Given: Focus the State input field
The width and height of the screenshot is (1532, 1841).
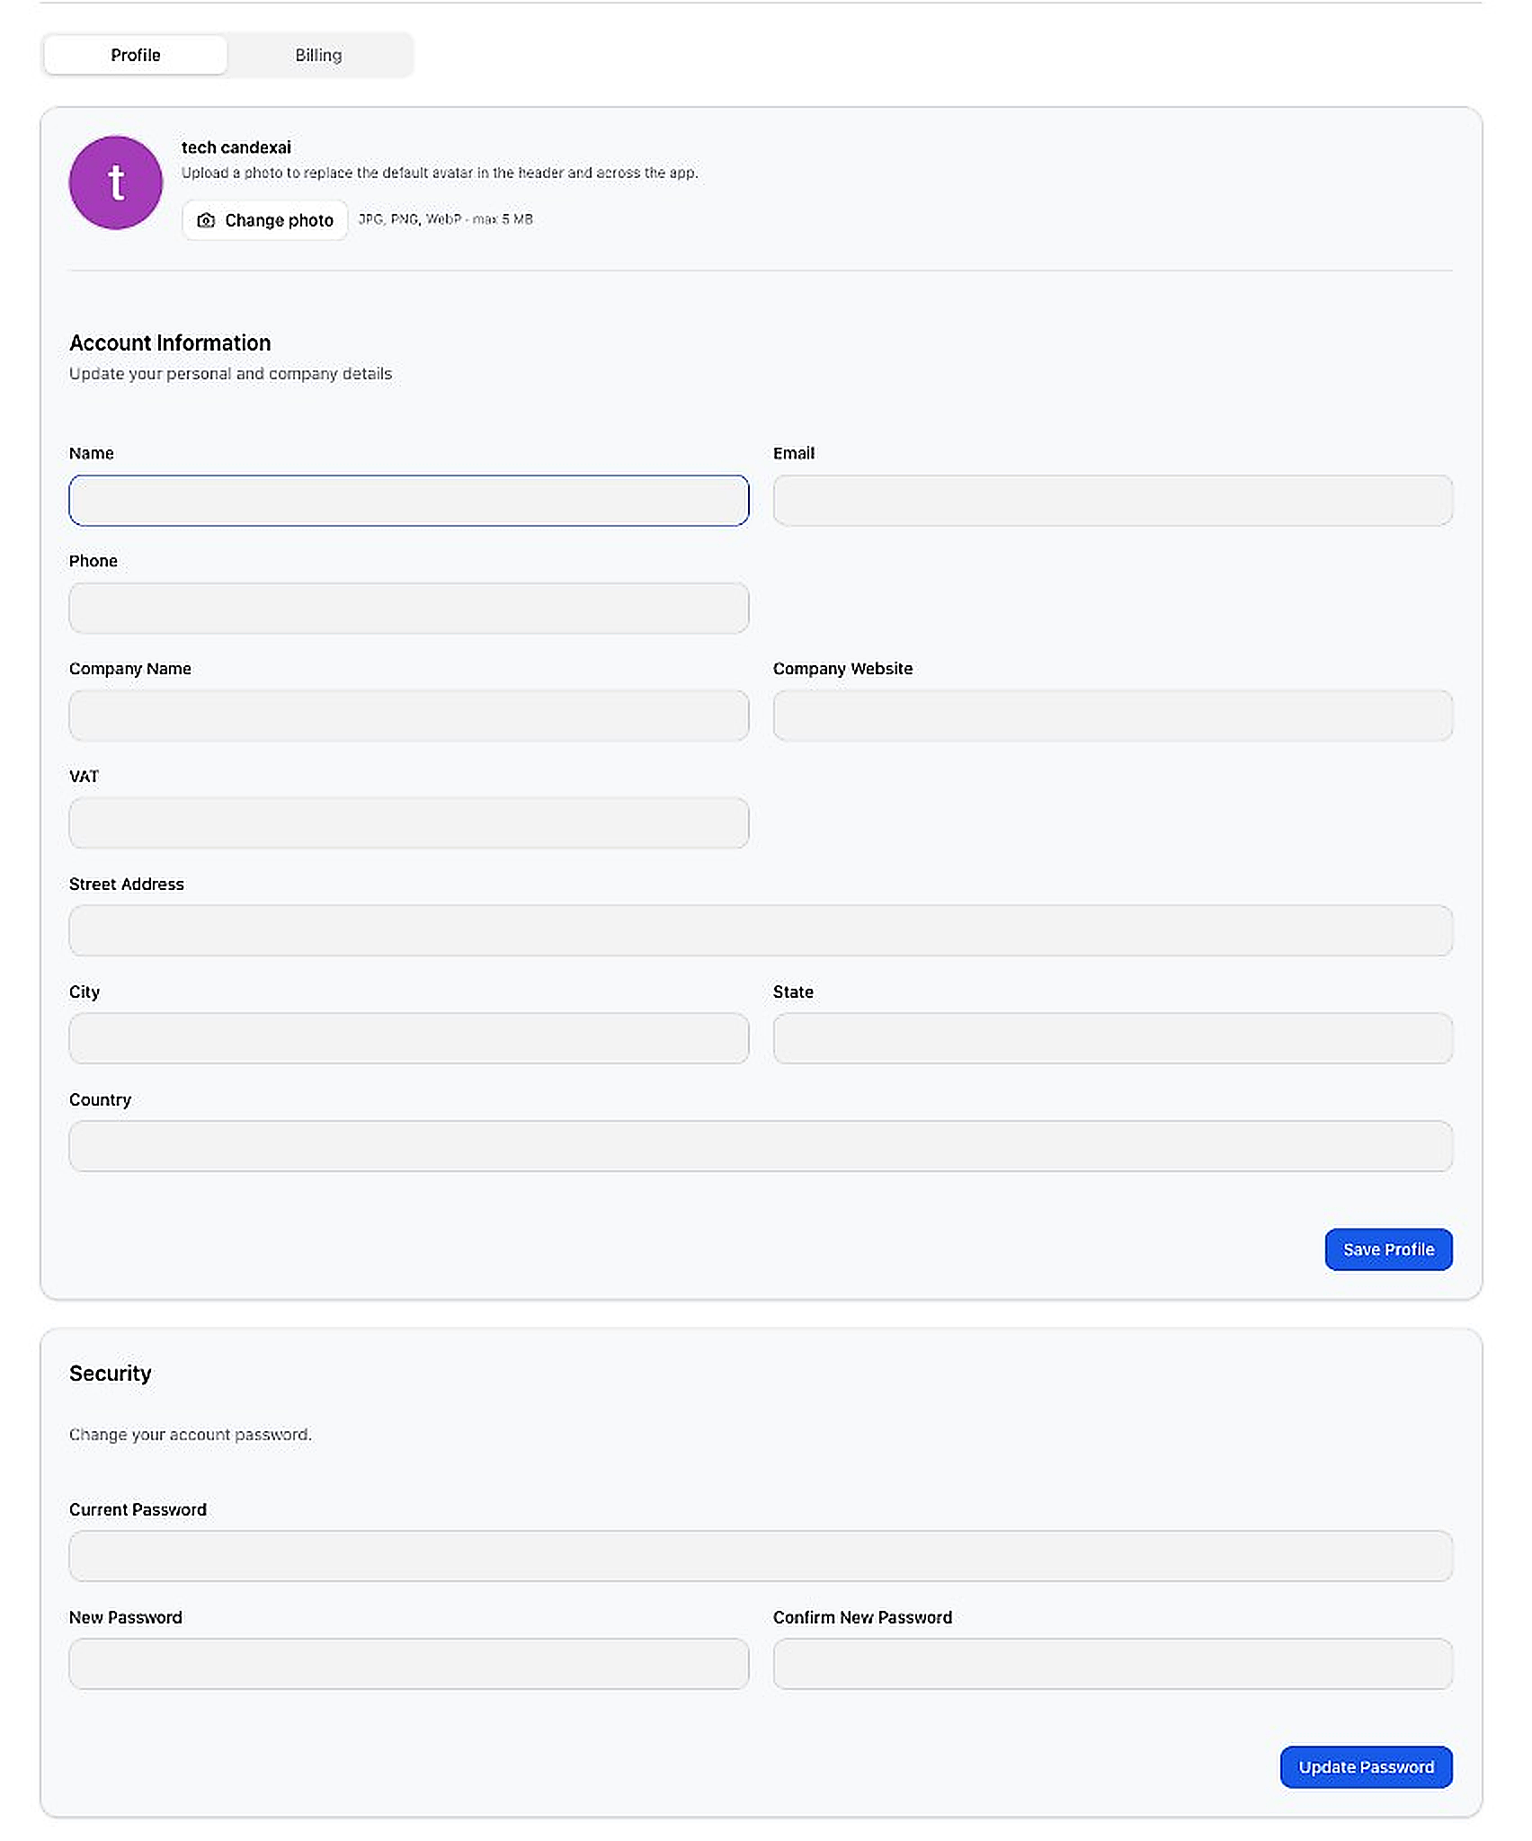Looking at the screenshot, I should [x=1113, y=1038].
